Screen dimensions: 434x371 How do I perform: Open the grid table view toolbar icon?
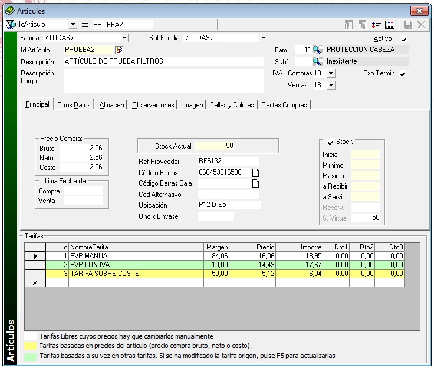[x=390, y=25]
